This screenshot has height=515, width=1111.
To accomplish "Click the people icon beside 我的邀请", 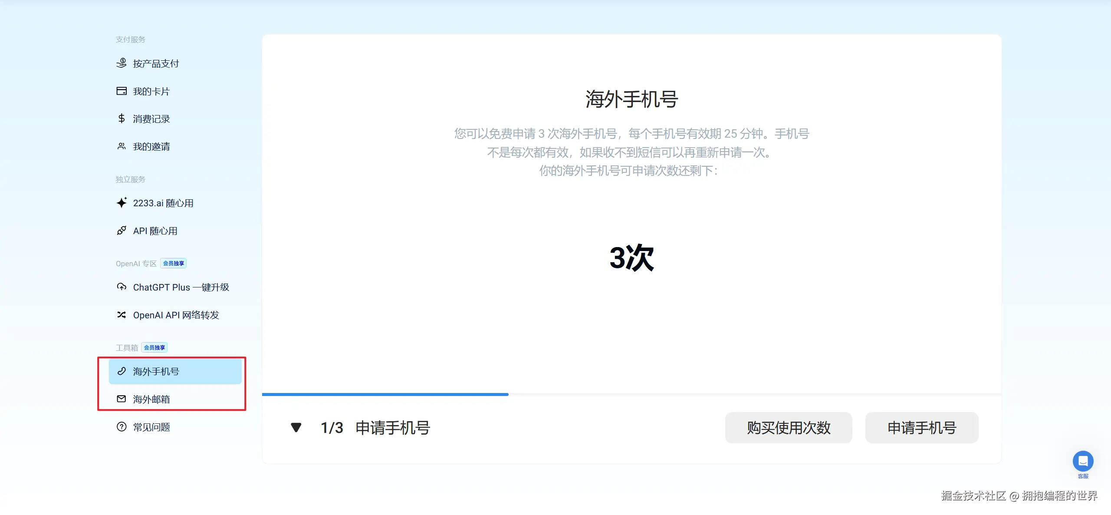I will tap(122, 146).
